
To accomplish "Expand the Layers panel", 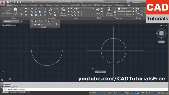I will click(77, 18).
